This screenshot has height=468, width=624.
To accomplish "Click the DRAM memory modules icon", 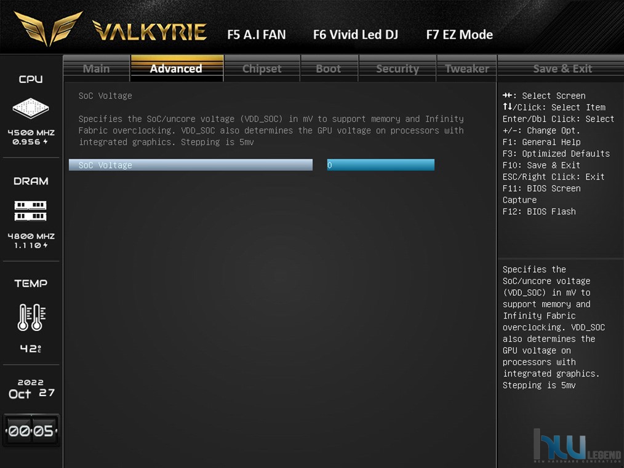I will (31, 211).
